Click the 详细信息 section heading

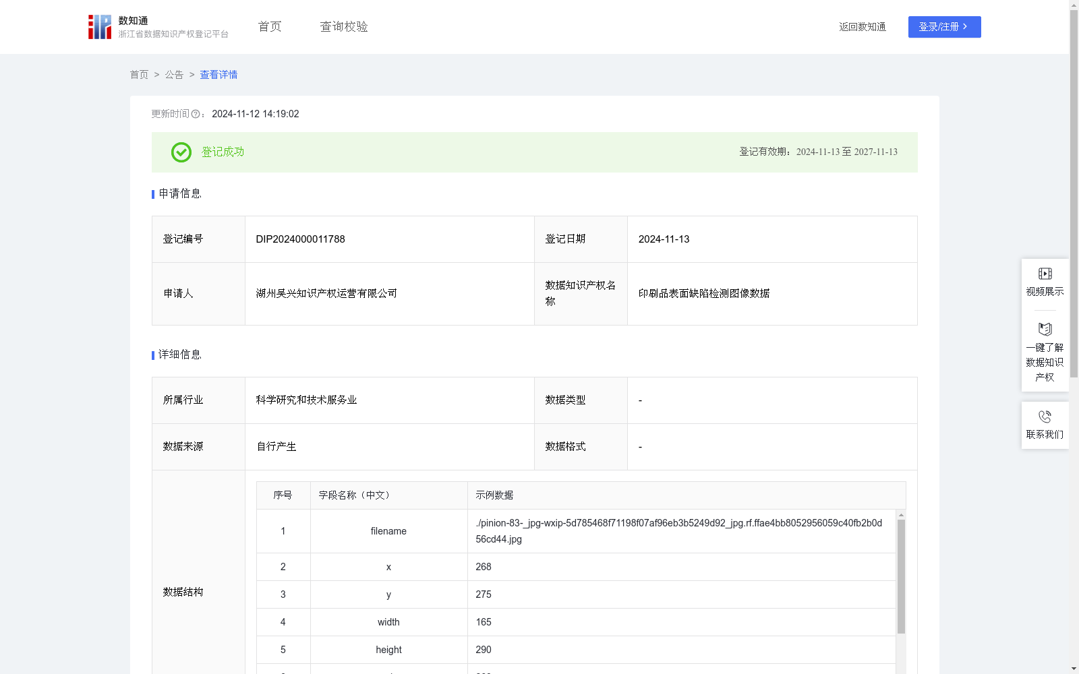(x=179, y=355)
